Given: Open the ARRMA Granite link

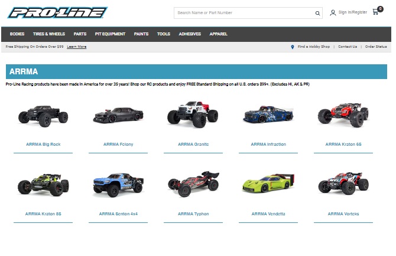Looking at the screenshot, I should pos(193,145).
